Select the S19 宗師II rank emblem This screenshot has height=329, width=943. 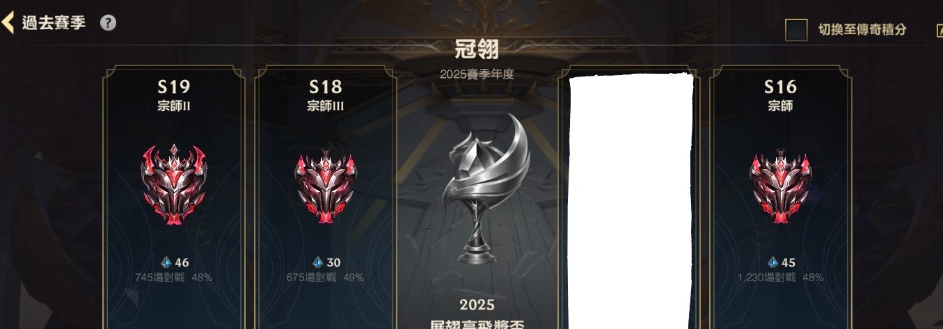click(173, 184)
